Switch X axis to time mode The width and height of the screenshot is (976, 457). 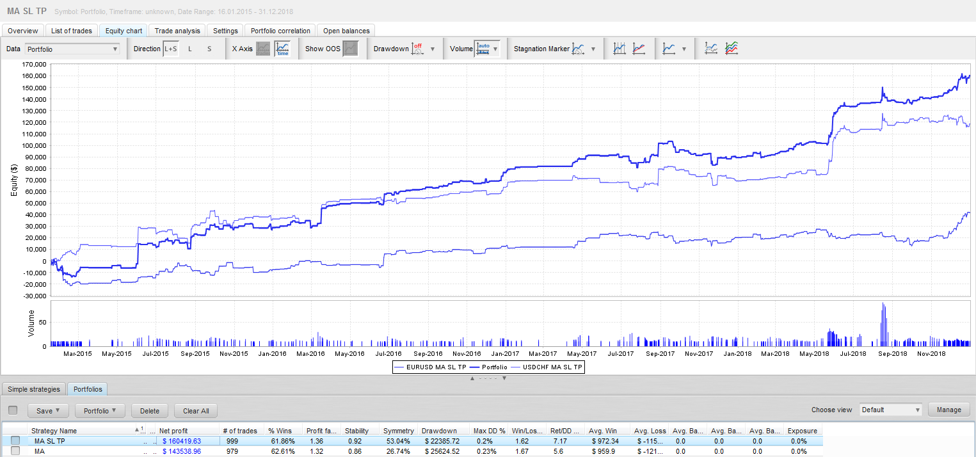pos(282,49)
